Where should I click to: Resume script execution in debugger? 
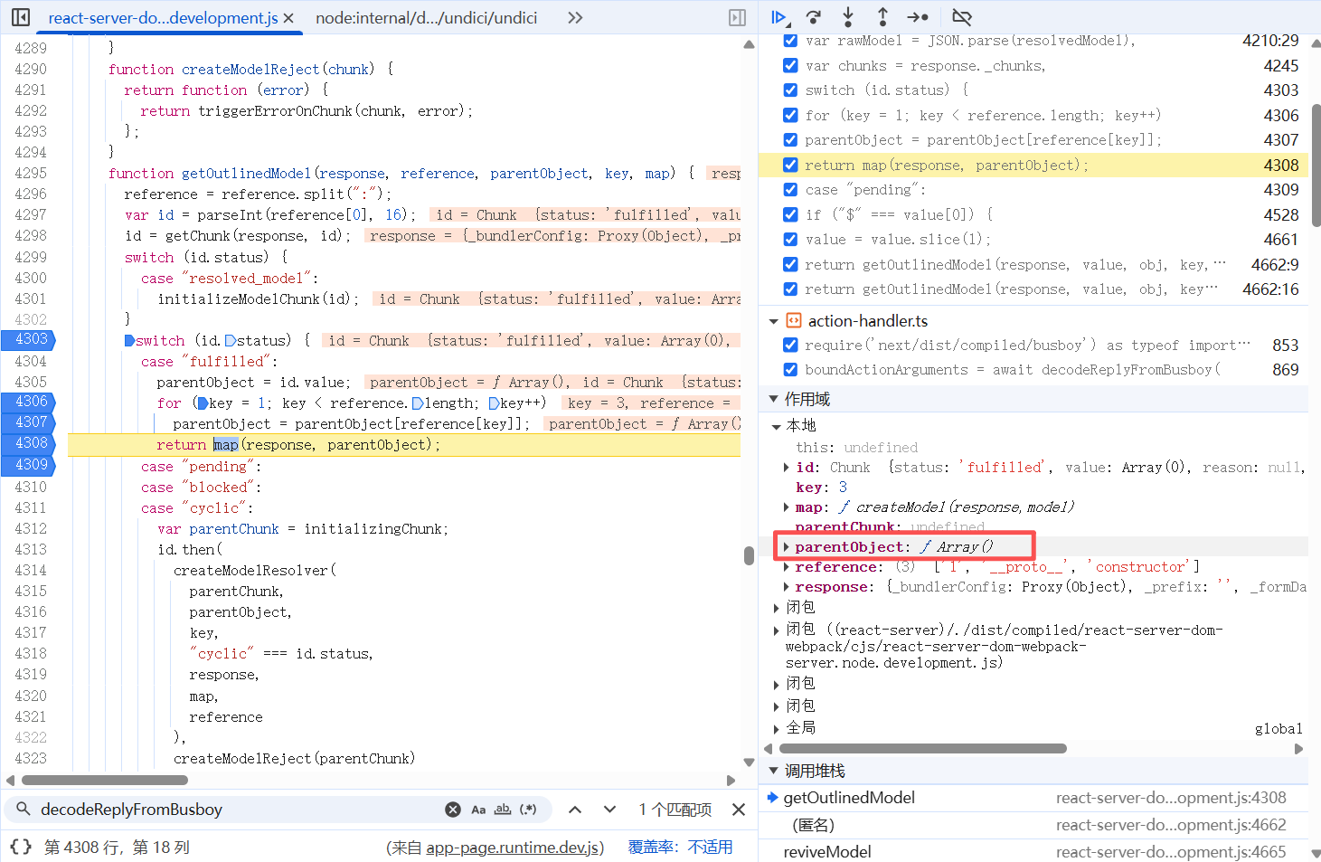point(778,17)
